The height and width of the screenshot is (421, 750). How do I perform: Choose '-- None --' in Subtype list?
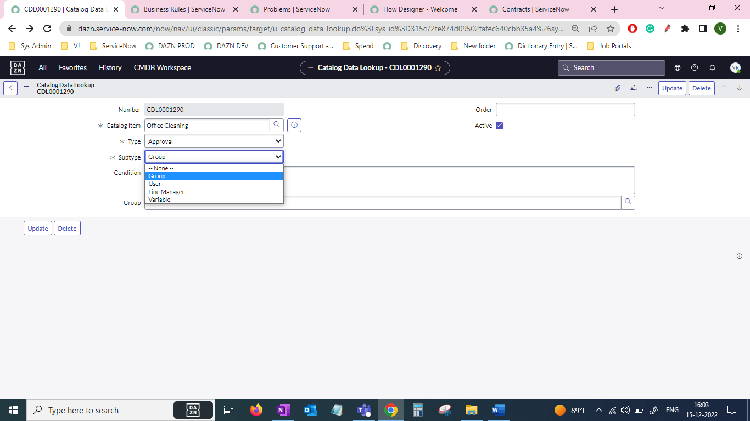coord(214,168)
